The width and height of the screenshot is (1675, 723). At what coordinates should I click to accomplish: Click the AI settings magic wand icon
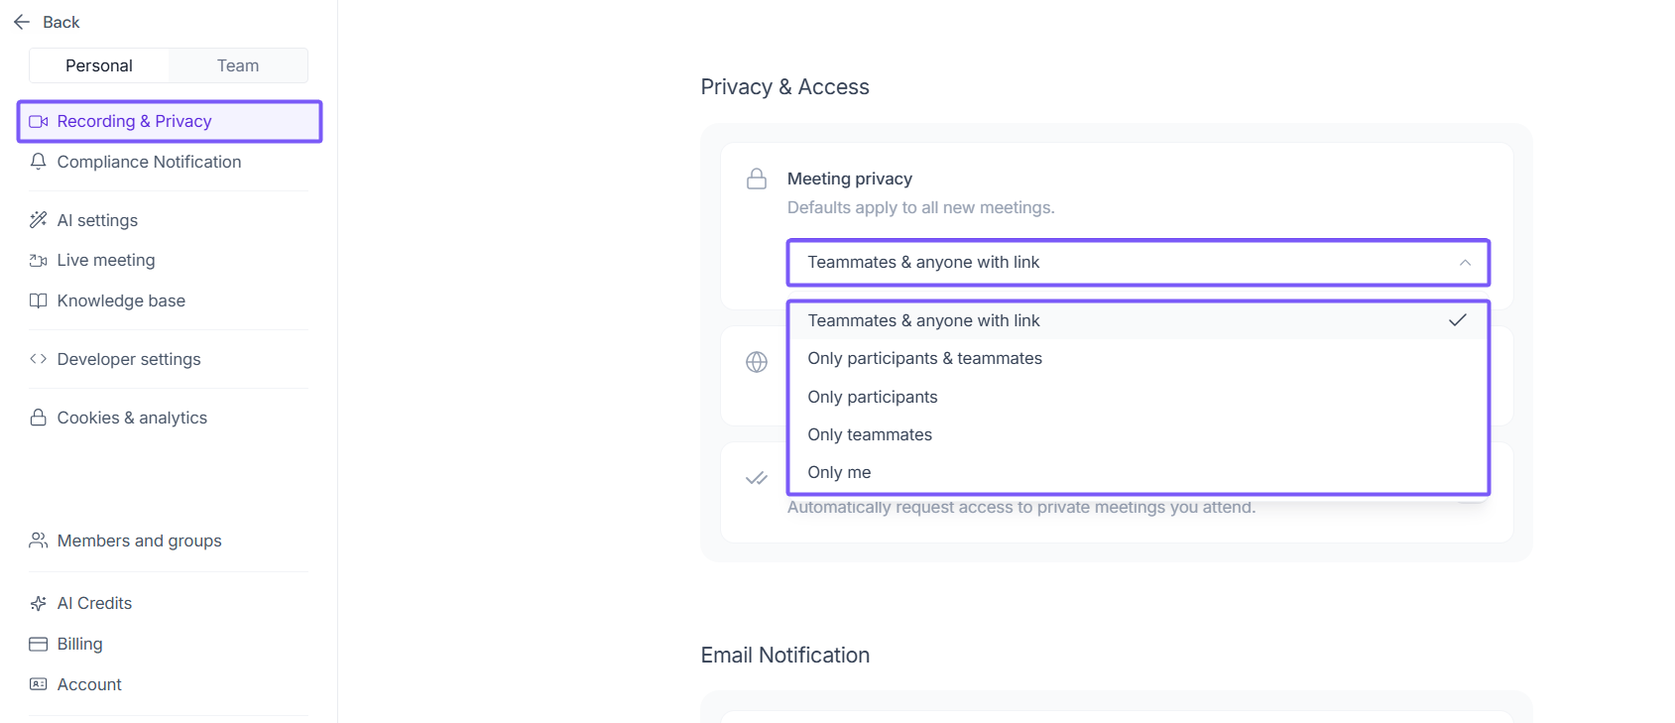tap(39, 220)
